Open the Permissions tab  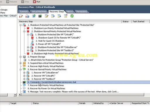click(81, 12)
